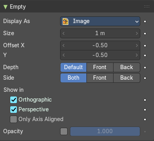The height and width of the screenshot is (141, 154).
Task: Animate Orthographic property dot
Action: [145, 100]
